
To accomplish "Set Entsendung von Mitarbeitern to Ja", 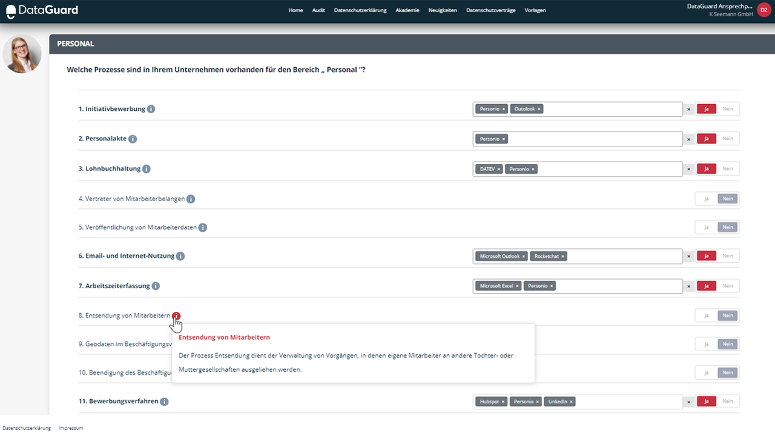I will tap(706, 315).
